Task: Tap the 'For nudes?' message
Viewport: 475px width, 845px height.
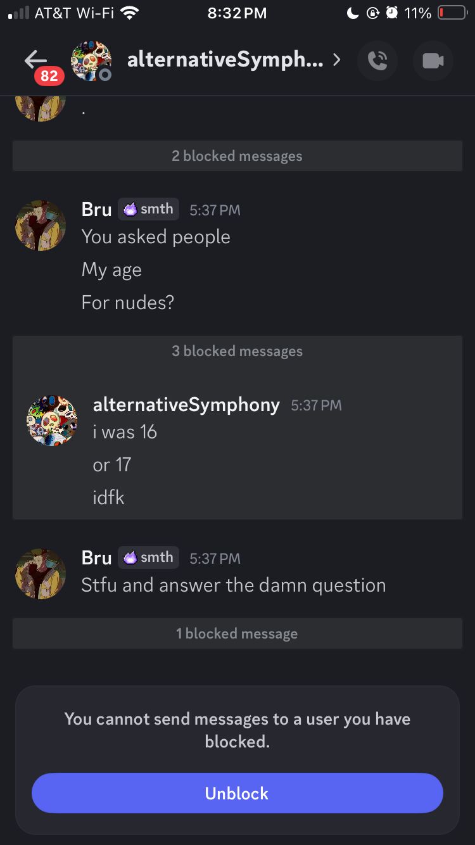Action: 127,303
